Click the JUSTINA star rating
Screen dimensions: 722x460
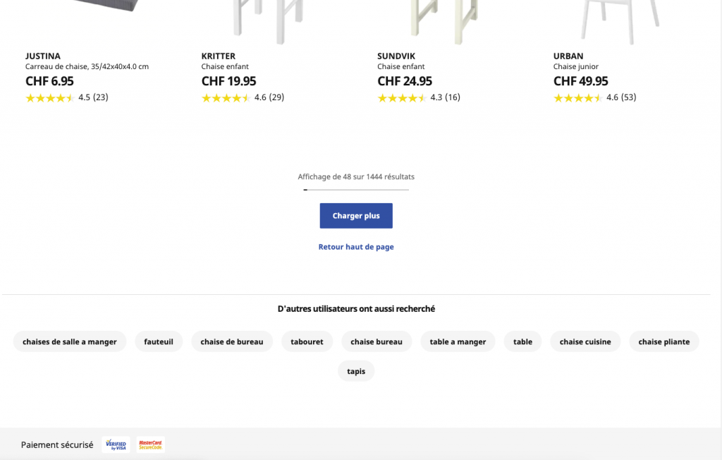click(x=50, y=98)
